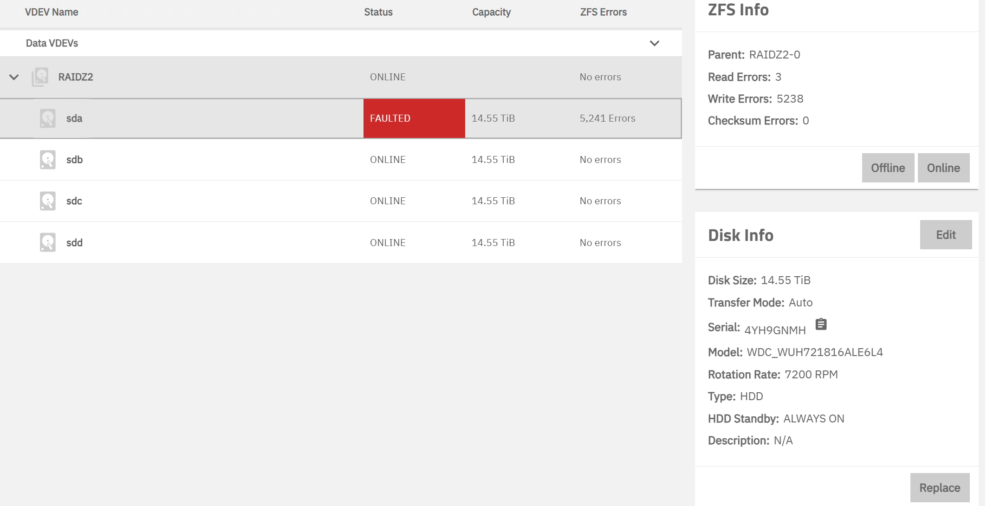Collapse the Data VDEVs section
Image resolution: width=987 pixels, height=506 pixels.
655,43
